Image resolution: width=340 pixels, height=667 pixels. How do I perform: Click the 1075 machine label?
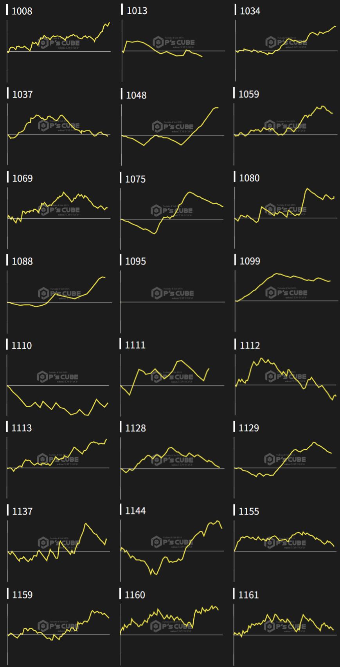[x=135, y=179]
